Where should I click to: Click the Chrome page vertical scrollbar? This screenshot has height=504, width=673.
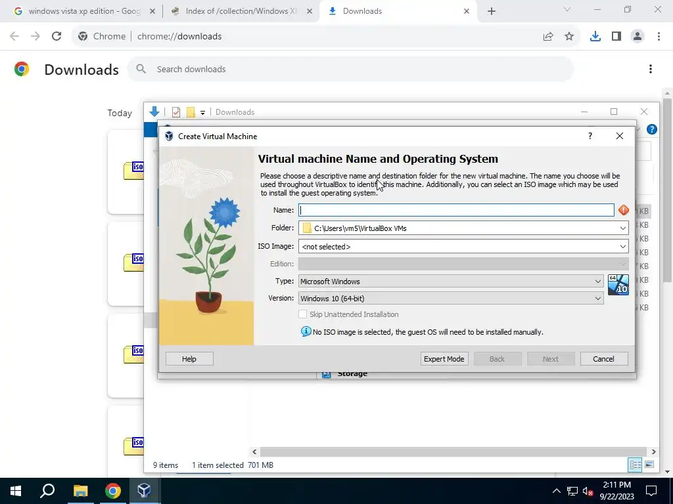[667, 190]
